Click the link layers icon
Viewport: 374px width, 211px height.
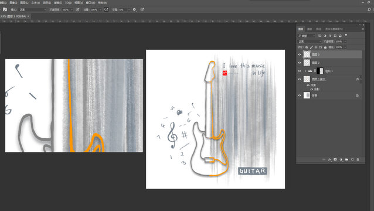324,159
